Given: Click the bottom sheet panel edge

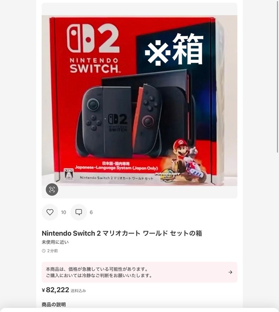Looking at the screenshot, I should point(139,310).
